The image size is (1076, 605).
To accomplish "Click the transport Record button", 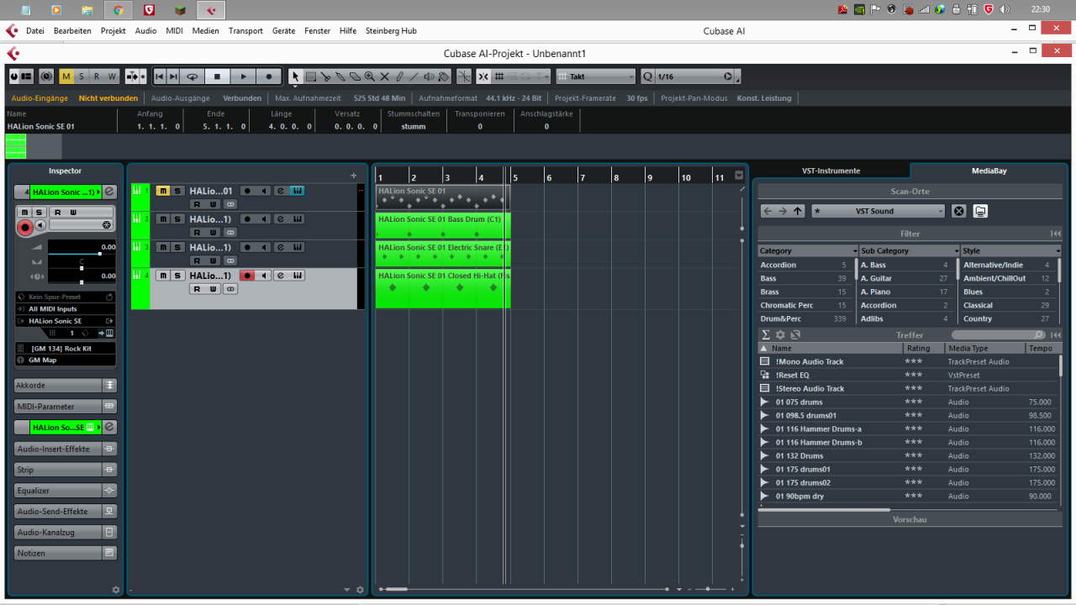I will [x=269, y=76].
